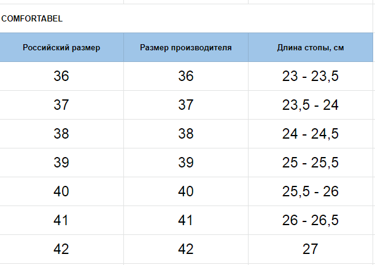This screenshot has width=375, height=265.
Task: Select the 26 - 26,5 foot length cell
Action: point(311,220)
